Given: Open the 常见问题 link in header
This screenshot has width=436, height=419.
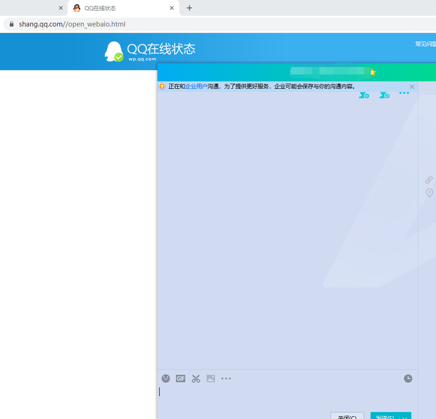Looking at the screenshot, I should click(x=425, y=44).
